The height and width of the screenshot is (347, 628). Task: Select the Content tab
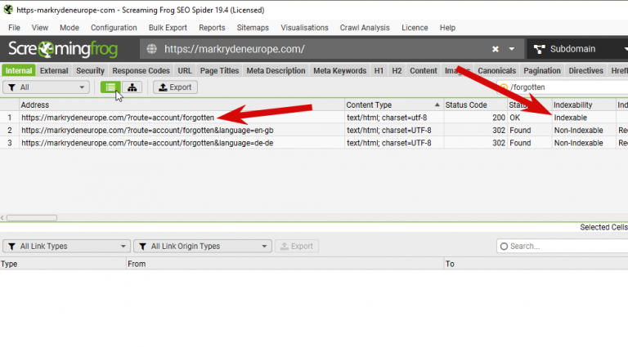tap(424, 71)
